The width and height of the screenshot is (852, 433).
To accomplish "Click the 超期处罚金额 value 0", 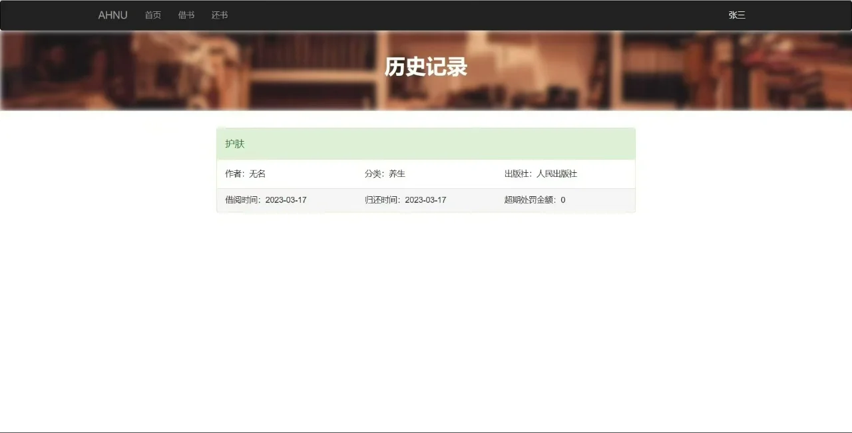I will pos(534,200).
